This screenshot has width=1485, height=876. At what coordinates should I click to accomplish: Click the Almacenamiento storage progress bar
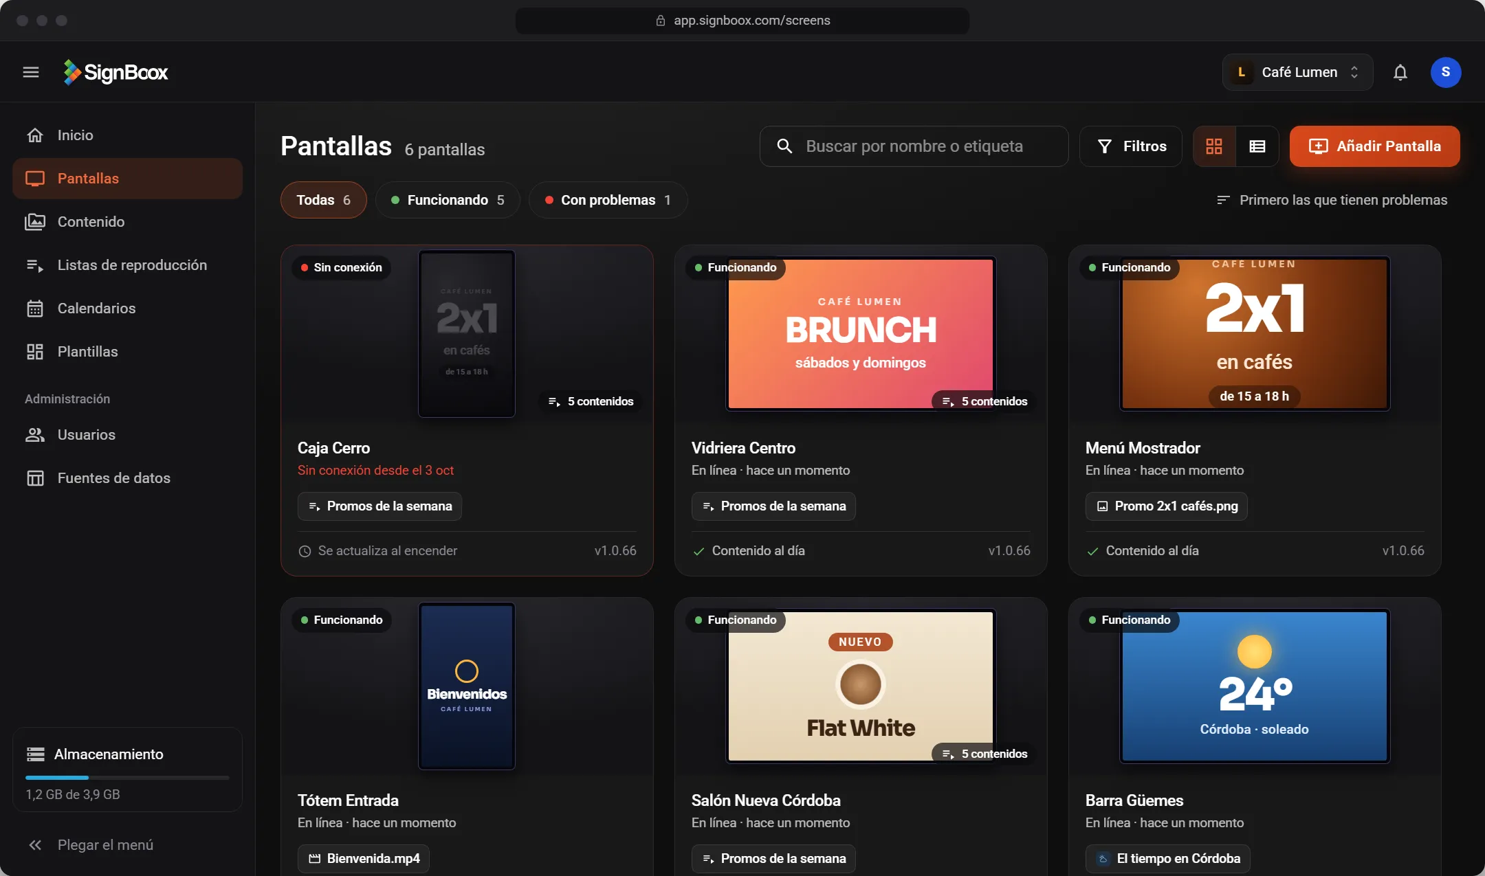point(127,778)
